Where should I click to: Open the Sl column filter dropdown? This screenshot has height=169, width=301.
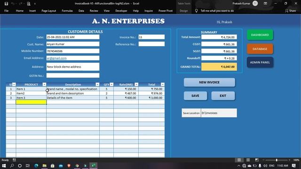coord(14,84)
